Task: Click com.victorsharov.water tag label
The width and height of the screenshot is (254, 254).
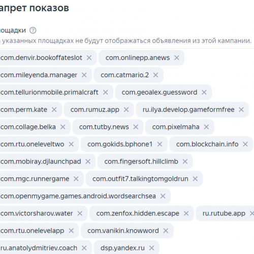Action: [x=37, y=213]
